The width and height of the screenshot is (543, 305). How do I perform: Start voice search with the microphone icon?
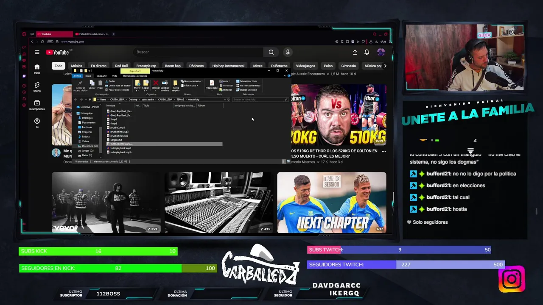[288, 52]
